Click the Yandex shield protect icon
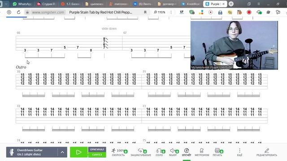The height and width of the screenshot is (161, 287). tap(9, 12)
